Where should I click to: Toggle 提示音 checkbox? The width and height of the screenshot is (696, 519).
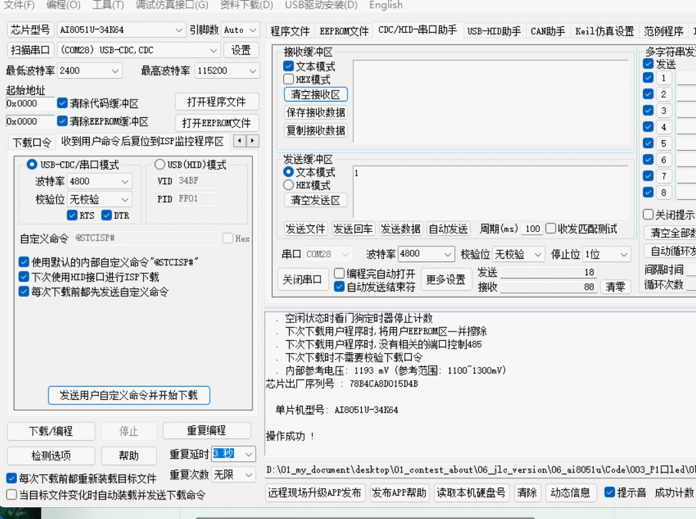point(610,492)
